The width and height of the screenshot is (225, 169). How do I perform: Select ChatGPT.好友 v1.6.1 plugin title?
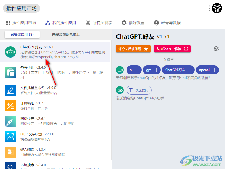point(37,47)
